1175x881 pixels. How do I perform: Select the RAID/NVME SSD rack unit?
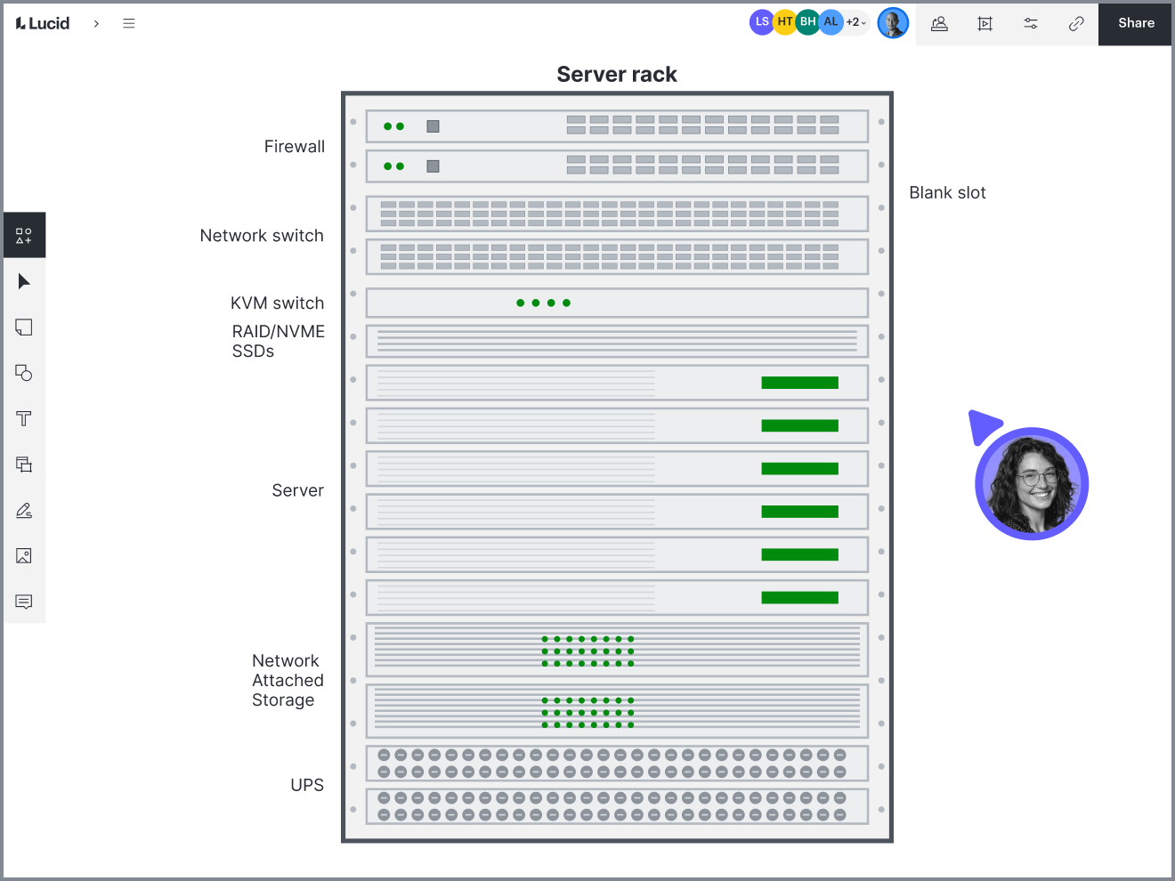[x=617, y=342]
